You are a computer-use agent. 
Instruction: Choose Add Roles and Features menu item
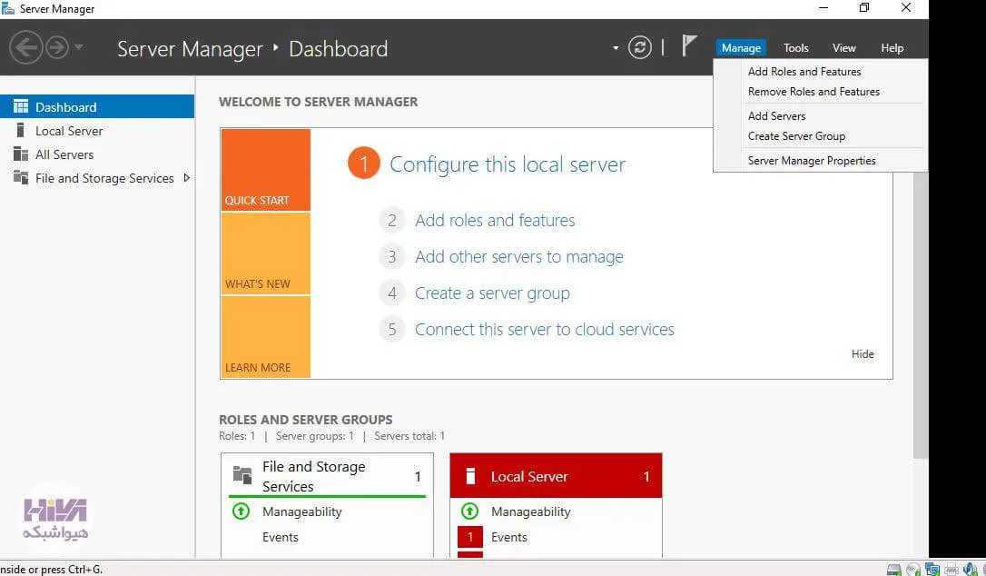(x=804, y=72)
